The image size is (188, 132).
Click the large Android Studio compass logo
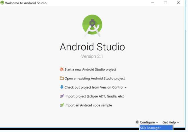(92, 25)
